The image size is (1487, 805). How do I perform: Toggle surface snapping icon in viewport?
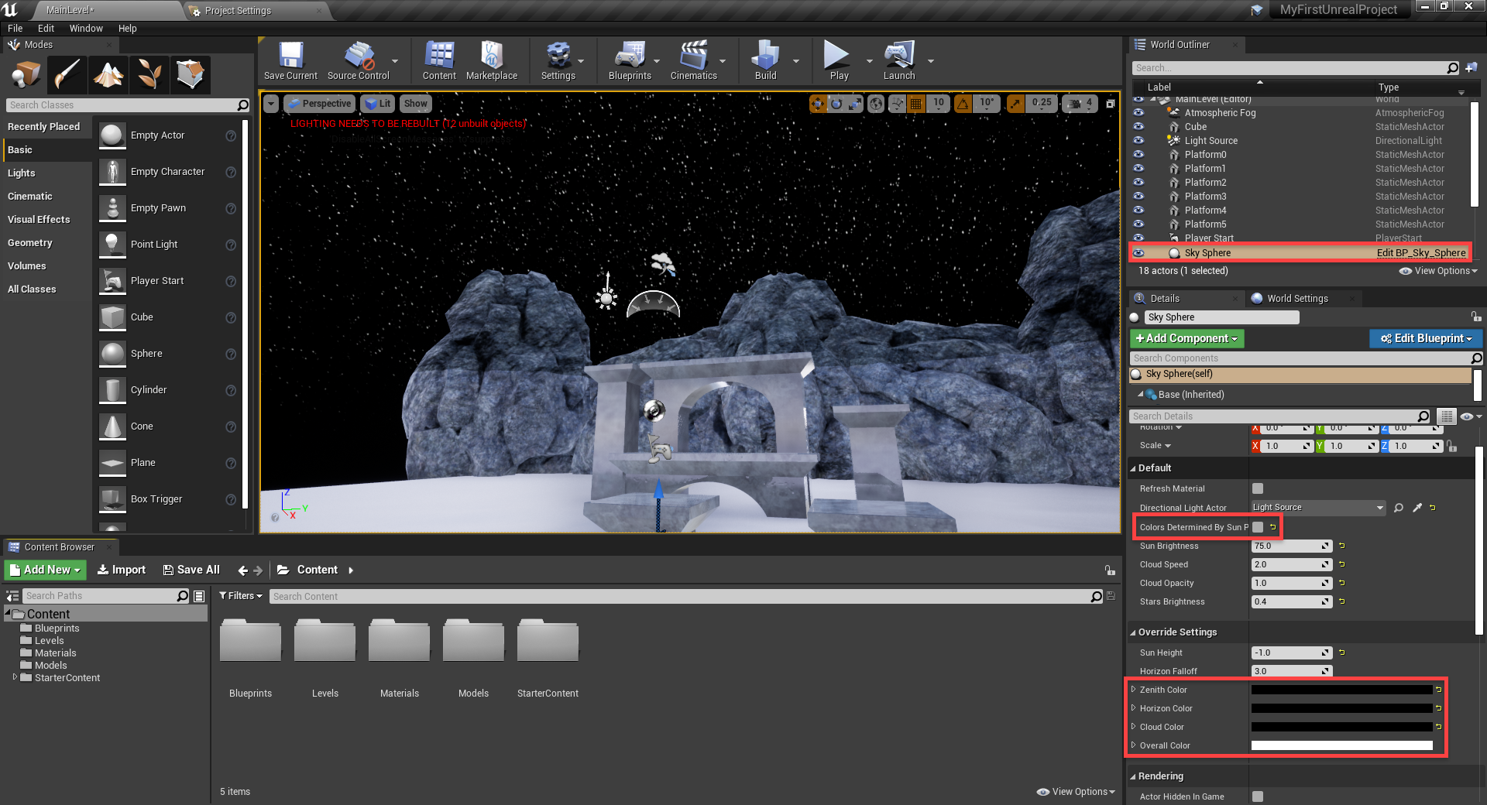897,104
